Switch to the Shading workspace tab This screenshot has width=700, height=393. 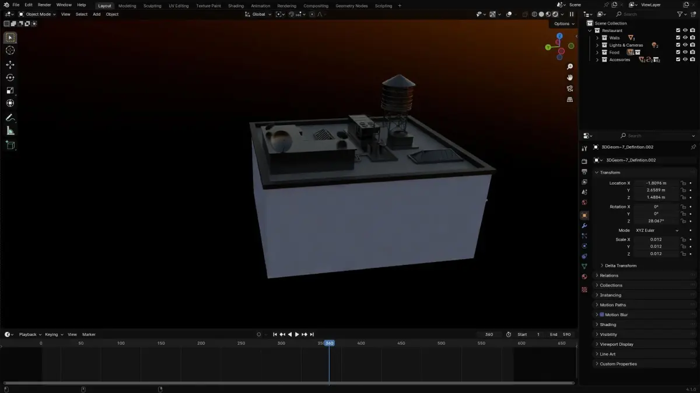(x=236, y=6)
